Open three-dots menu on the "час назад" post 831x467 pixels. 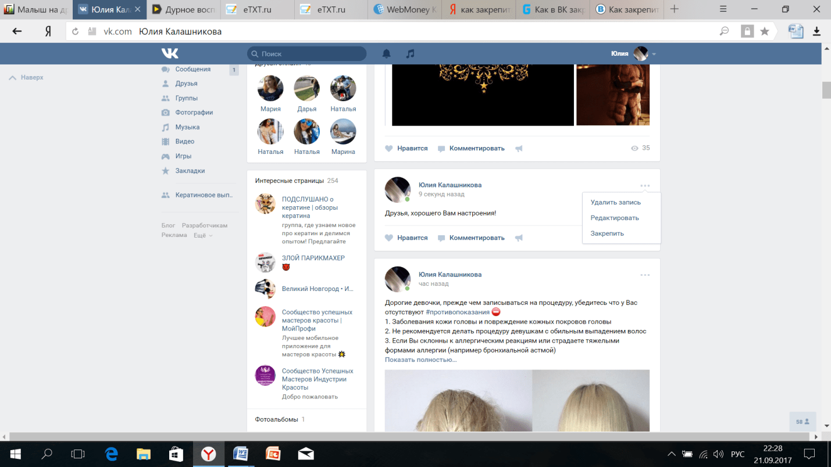tap(645, 275)
